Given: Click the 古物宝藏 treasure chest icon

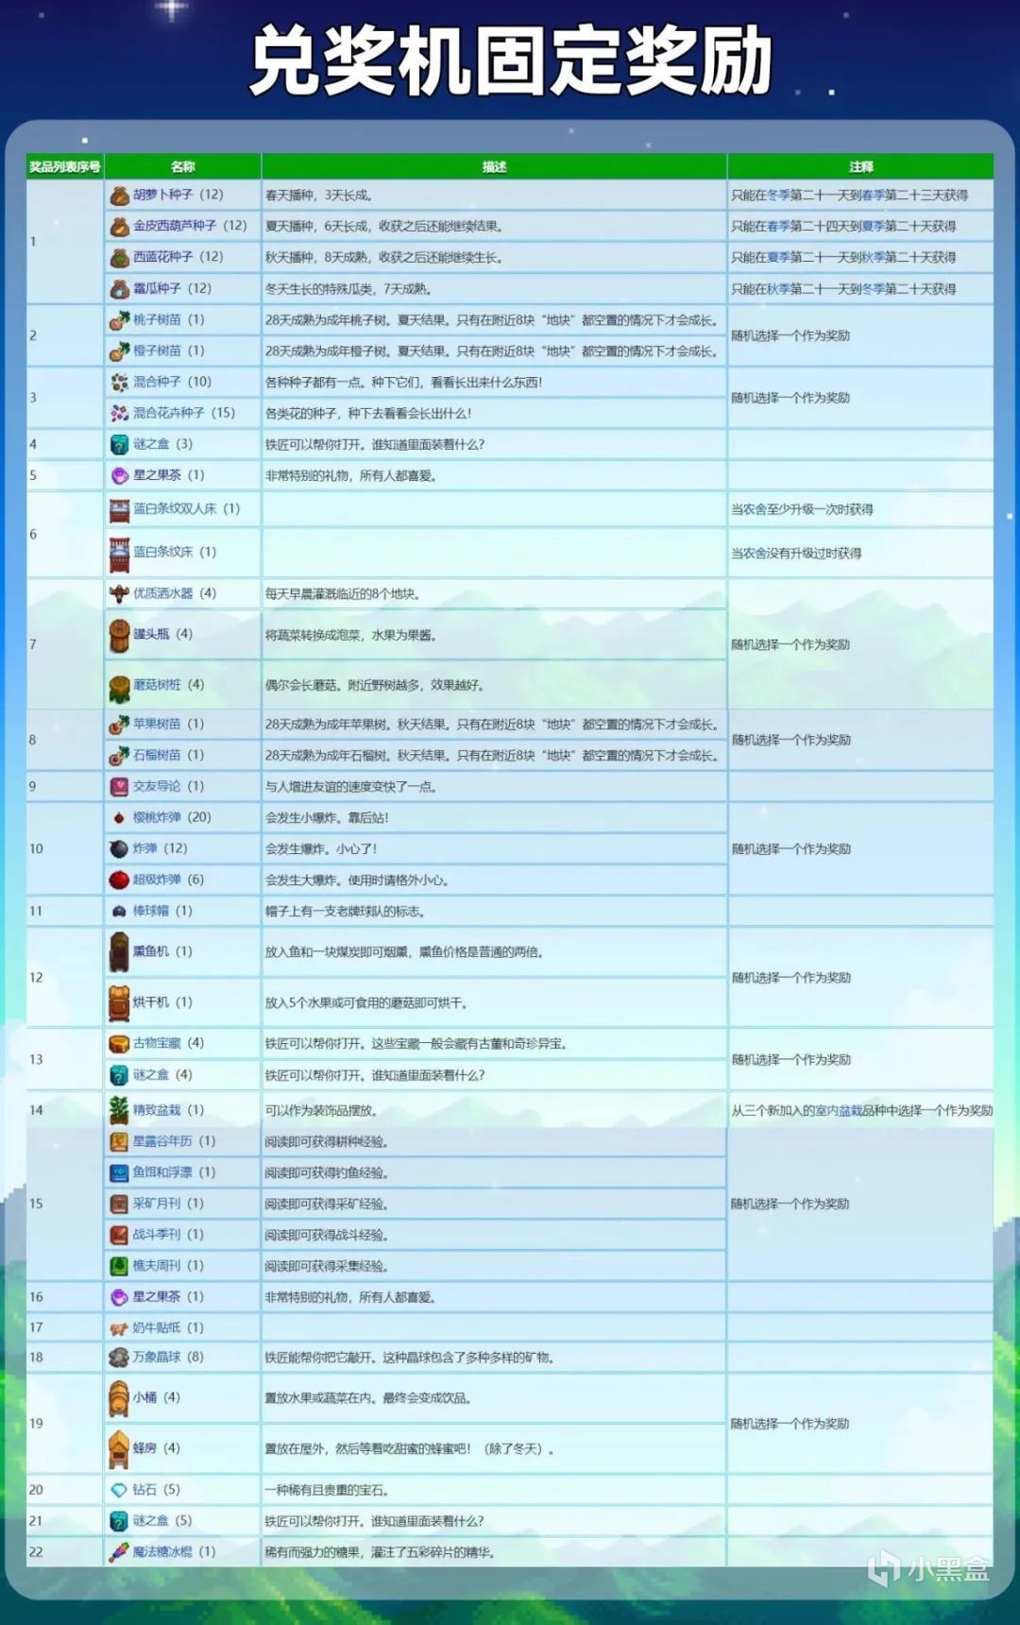Looking at the screenshot, I should pyautogui.click(x=119, y=1044).
